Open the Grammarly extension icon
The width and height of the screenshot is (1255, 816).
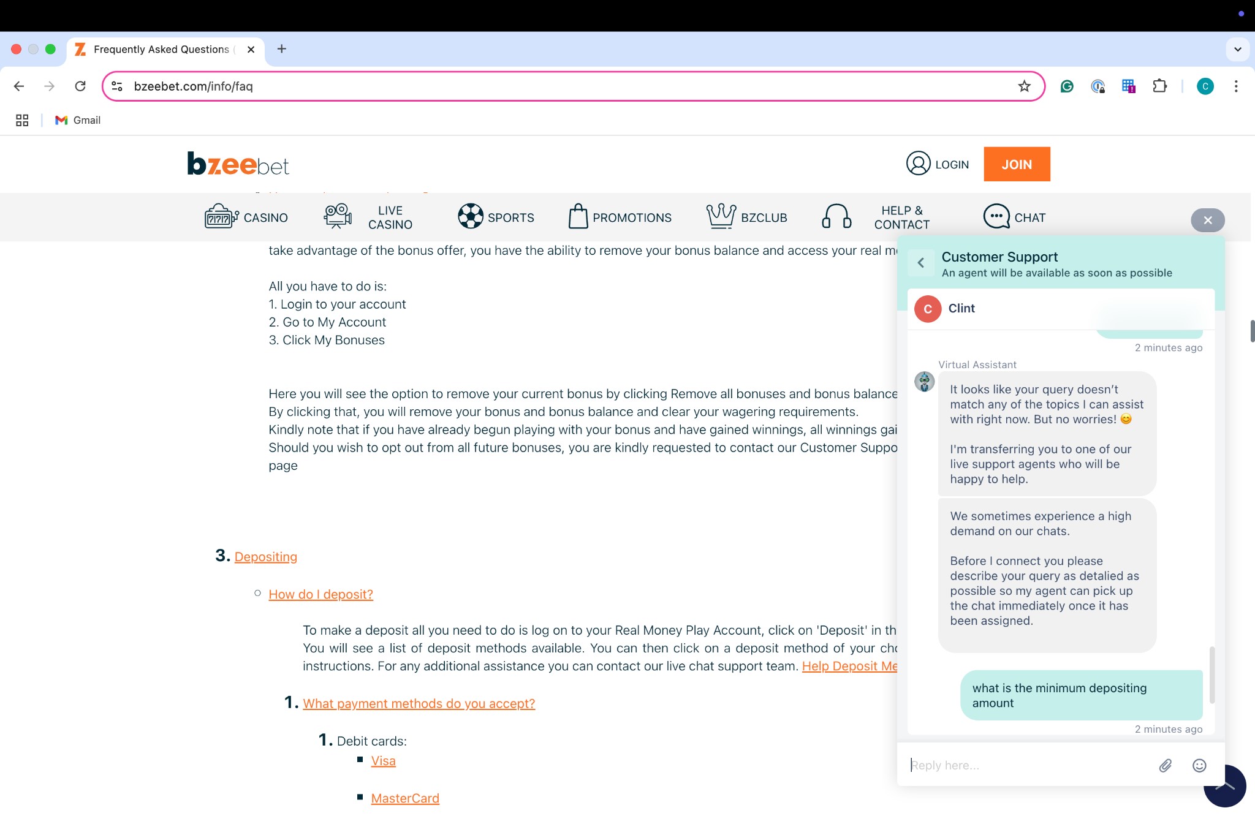(x=1067, y=86)
